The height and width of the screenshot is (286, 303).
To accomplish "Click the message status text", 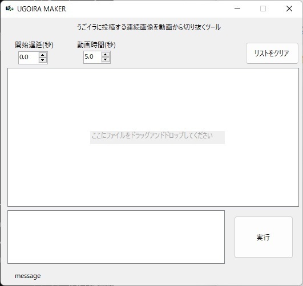I will (28, 276).
